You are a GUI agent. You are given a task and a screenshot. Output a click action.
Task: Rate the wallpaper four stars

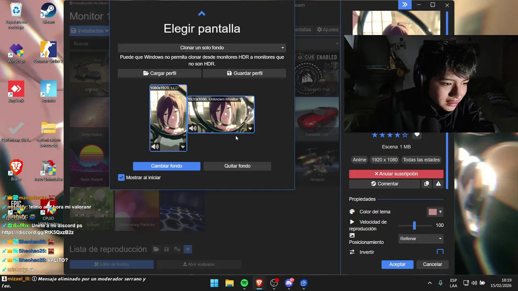(x=397, y=135)
